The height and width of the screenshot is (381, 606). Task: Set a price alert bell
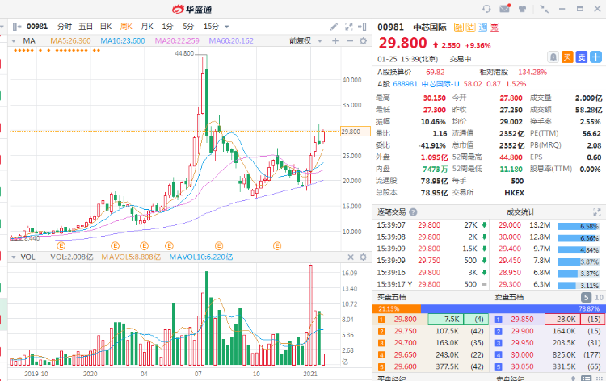pos(553,57)
